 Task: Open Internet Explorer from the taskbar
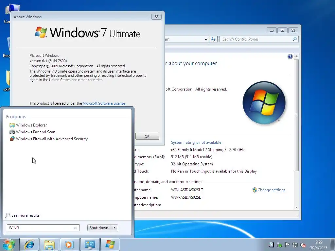tap(29, 244)
